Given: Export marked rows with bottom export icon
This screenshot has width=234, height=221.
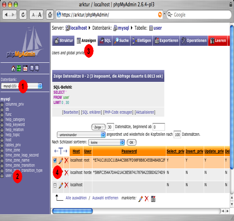Looking at the screenshot, I should tap(153, 199).
